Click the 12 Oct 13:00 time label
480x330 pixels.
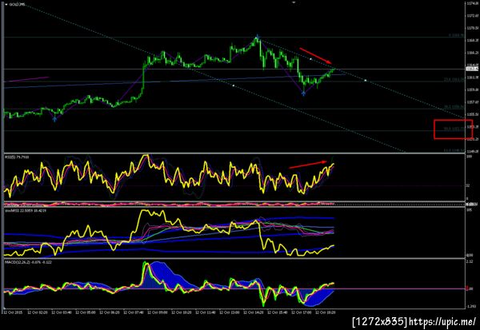click(x=230, y=312)
